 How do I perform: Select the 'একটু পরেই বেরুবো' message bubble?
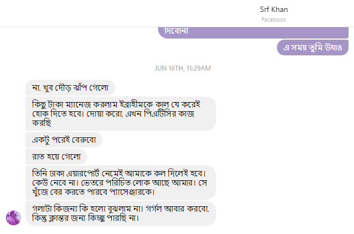point(64,140)
